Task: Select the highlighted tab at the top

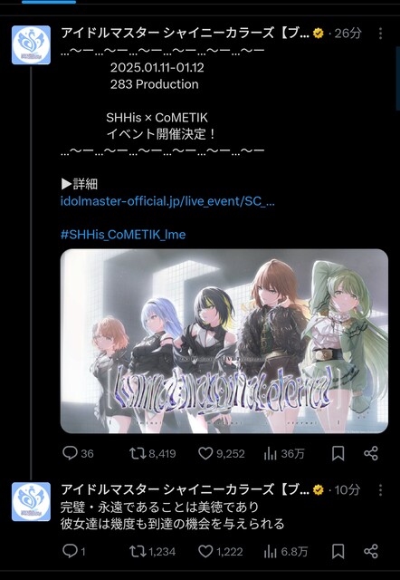Action: [x=49, y=2]
